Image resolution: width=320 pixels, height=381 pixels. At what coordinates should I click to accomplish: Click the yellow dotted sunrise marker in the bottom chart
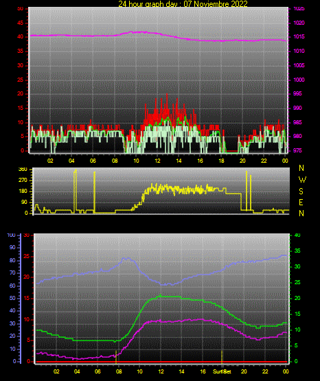(116, 357)
